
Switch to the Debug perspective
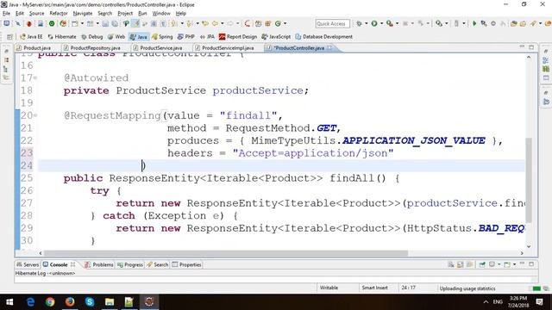point(92,36)
